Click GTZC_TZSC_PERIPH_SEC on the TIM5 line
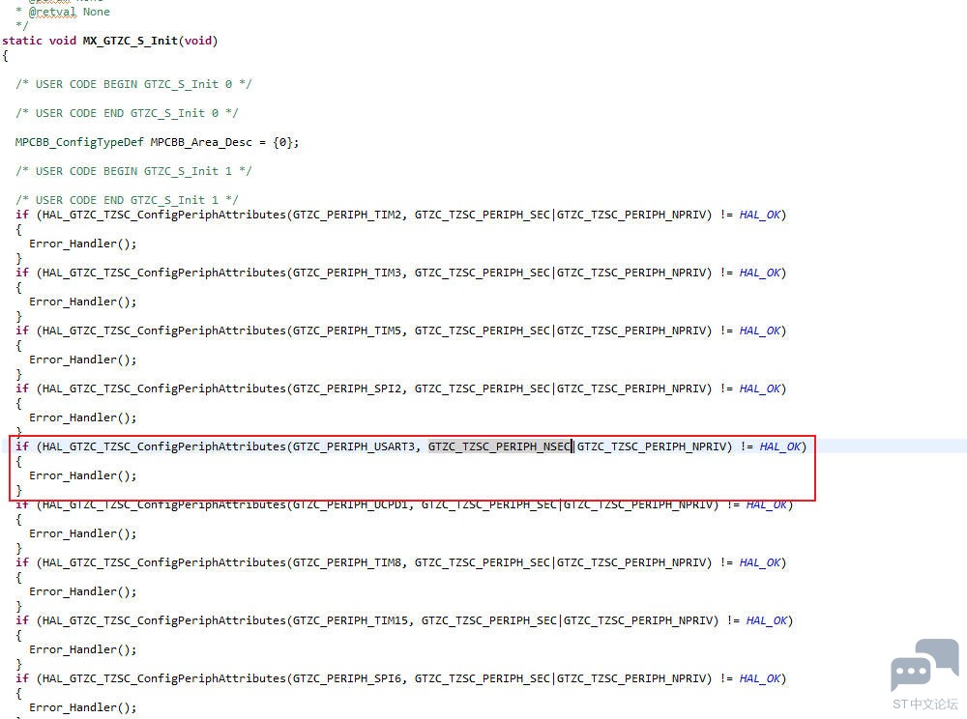This screenshot has height=719, width=967. click(483, 331)
